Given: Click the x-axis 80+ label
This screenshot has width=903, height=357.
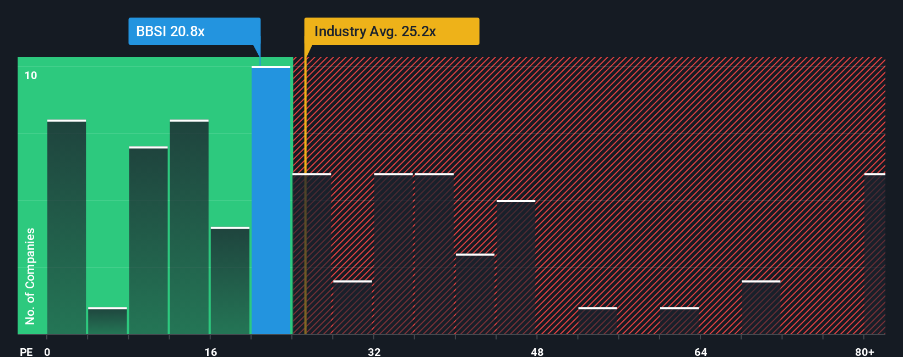Looking at the screenshot, I should [864, 352].
